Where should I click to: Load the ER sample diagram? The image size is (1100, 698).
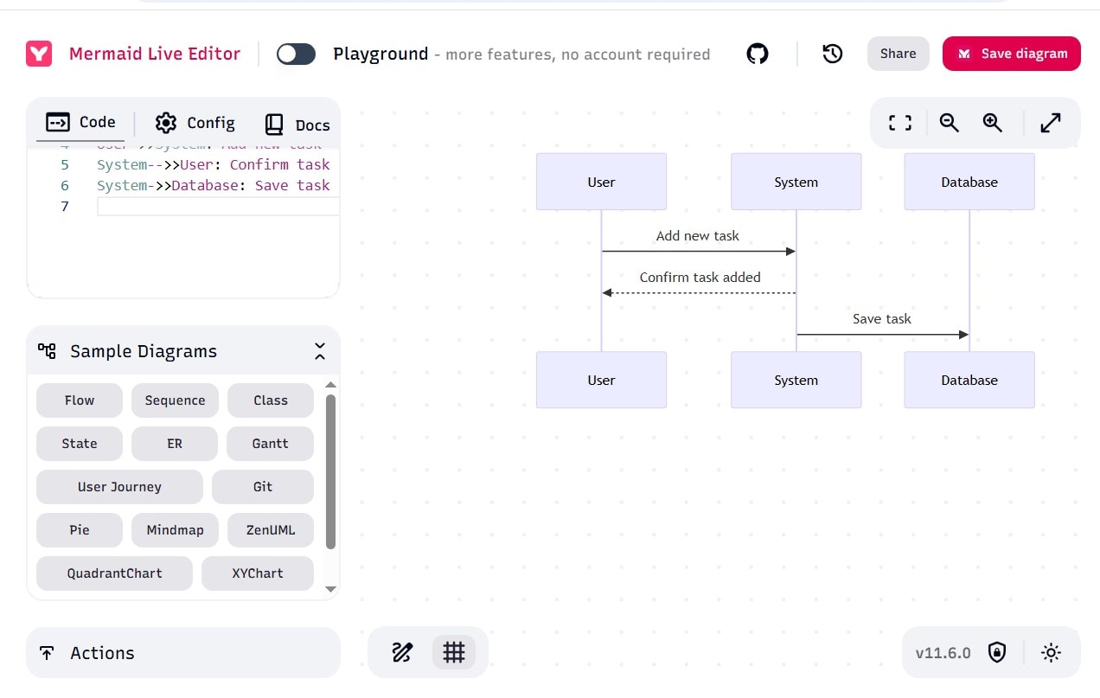(x=175, y=444)
